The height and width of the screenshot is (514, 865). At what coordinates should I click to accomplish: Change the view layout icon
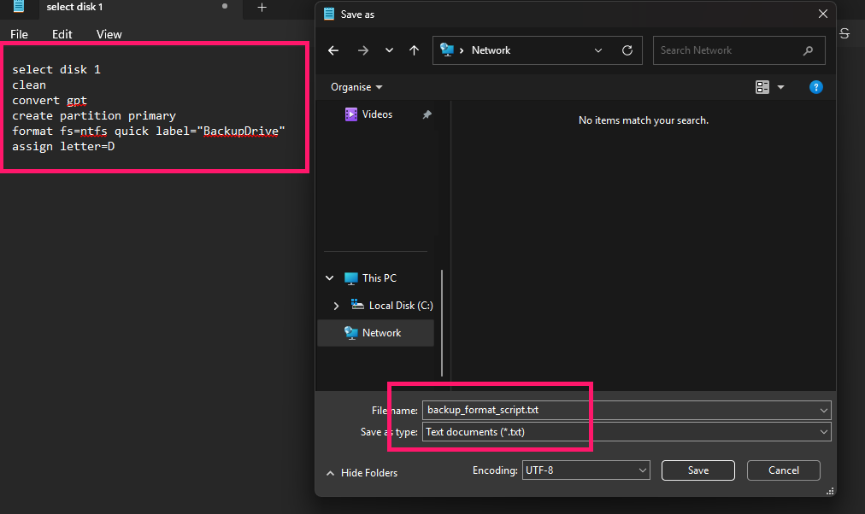pyautogui.click(x=762, y=87)
